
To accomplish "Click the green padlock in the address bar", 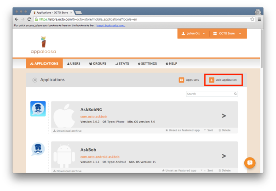I will point(36,19).
